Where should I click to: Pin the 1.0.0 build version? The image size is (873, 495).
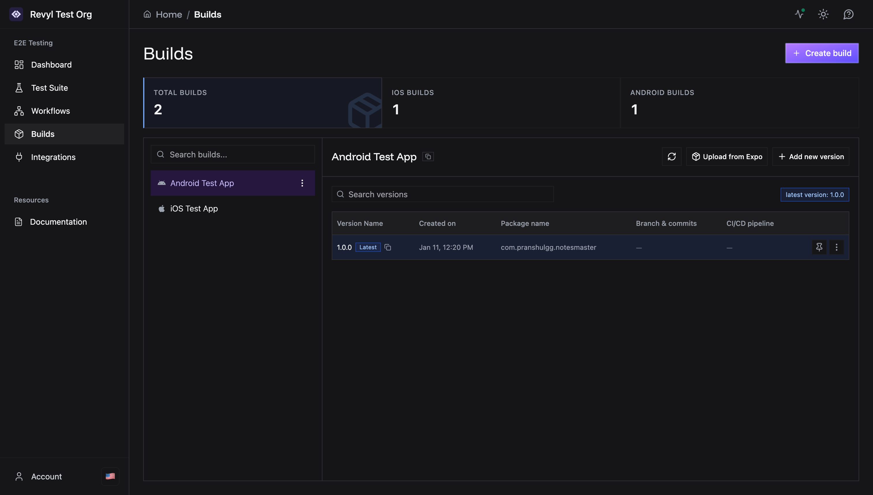coord(819,247)
